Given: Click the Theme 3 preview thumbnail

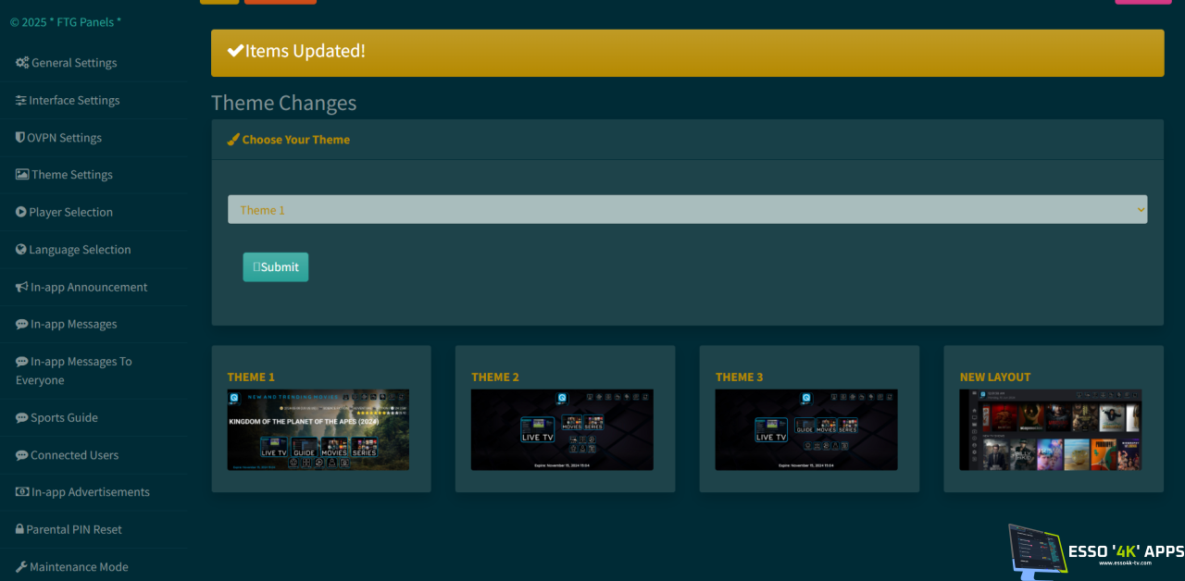Looking at the screenshot, I should tap(806, 429).
